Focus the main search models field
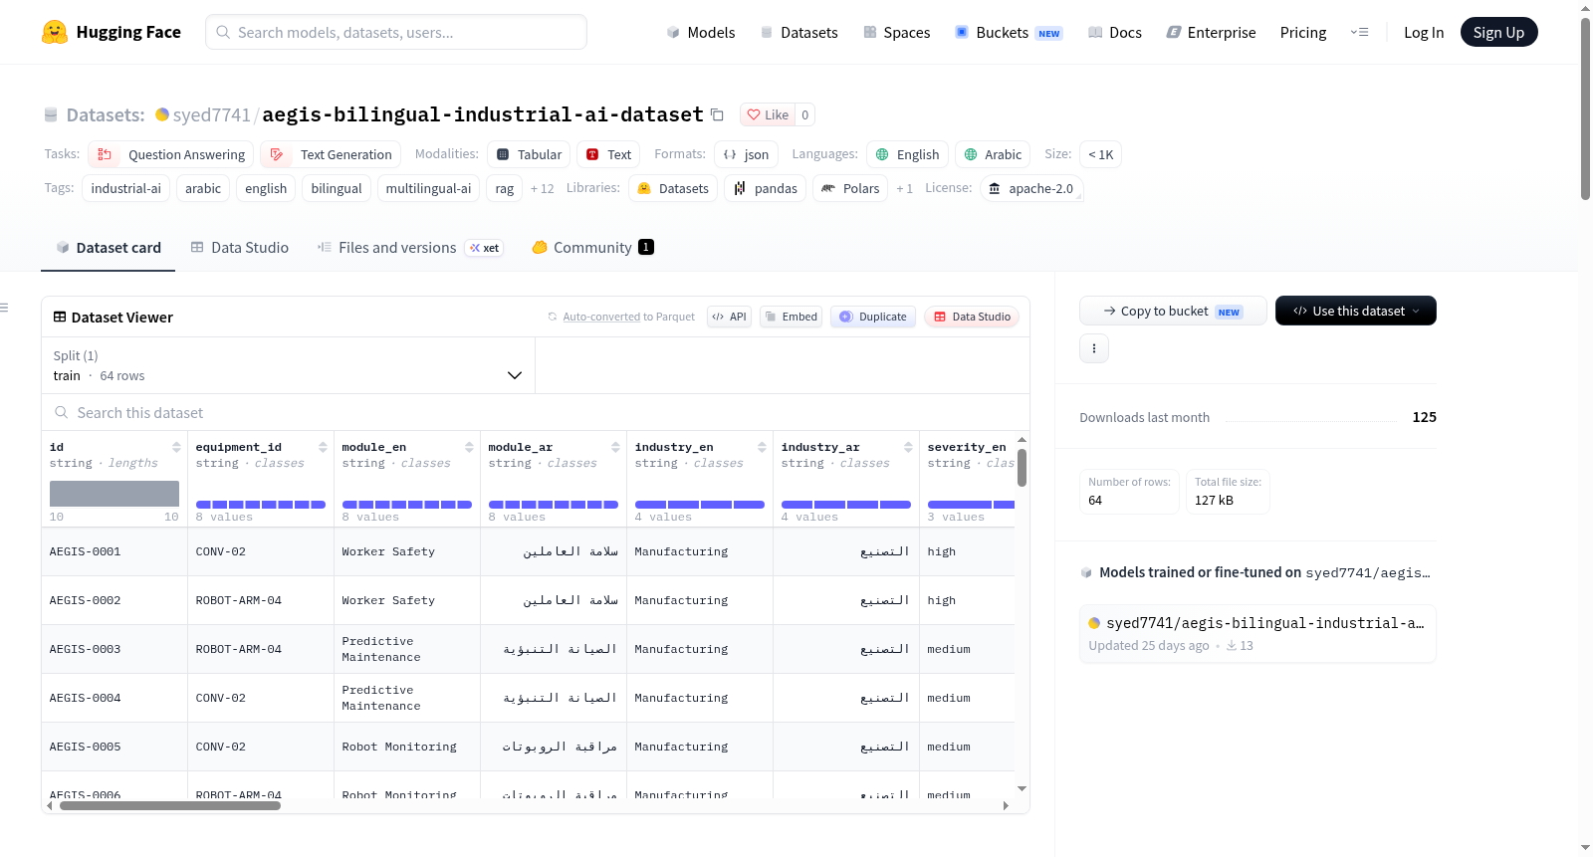 (396, 32)
